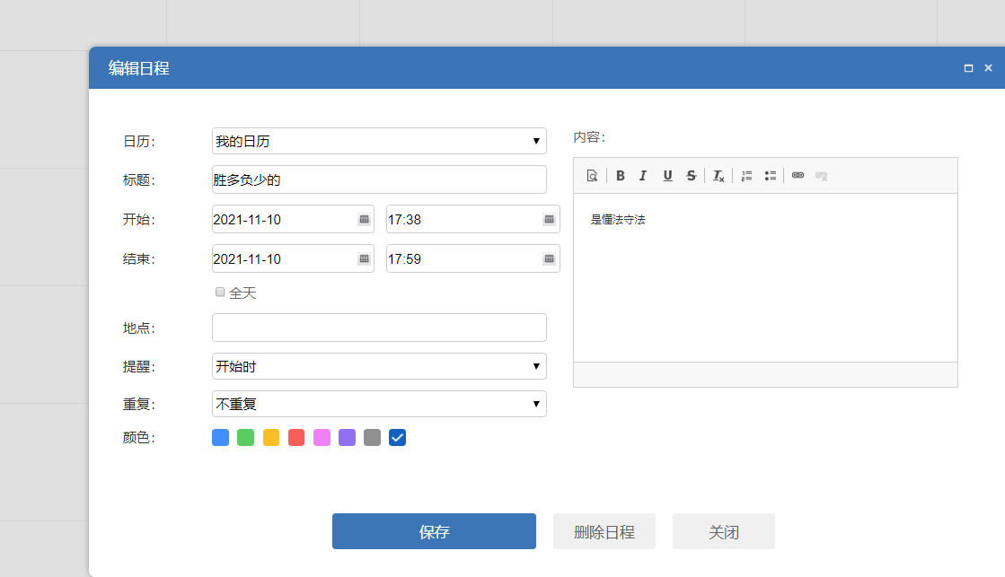Open the 重复 repeat dropdown
The width and height of the screenshot is (1005, 577).
[379, 404]
